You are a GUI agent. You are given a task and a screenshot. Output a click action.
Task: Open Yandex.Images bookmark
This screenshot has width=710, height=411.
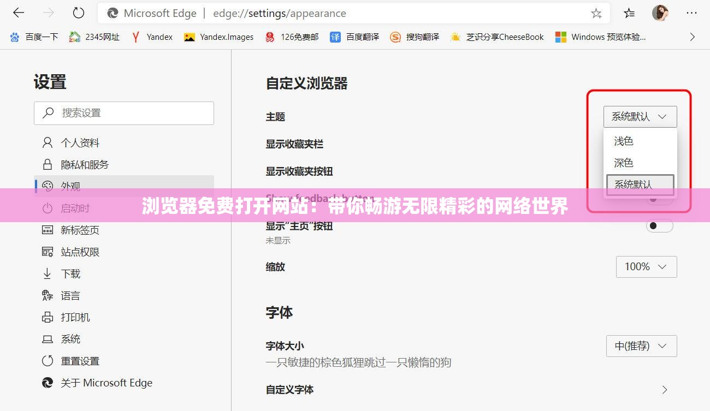pyautogui.click(x=219, y=37)
